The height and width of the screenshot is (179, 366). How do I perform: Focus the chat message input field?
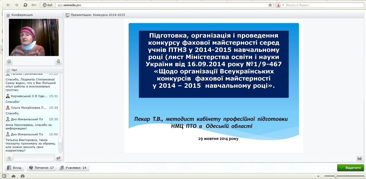coord(34,158)
